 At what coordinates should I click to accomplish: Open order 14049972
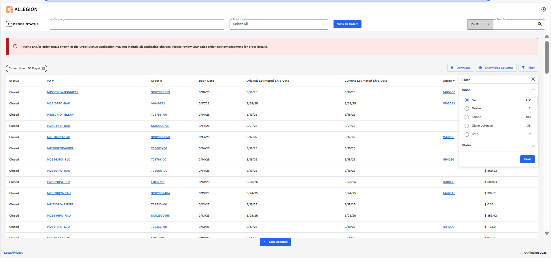point(158,104)
